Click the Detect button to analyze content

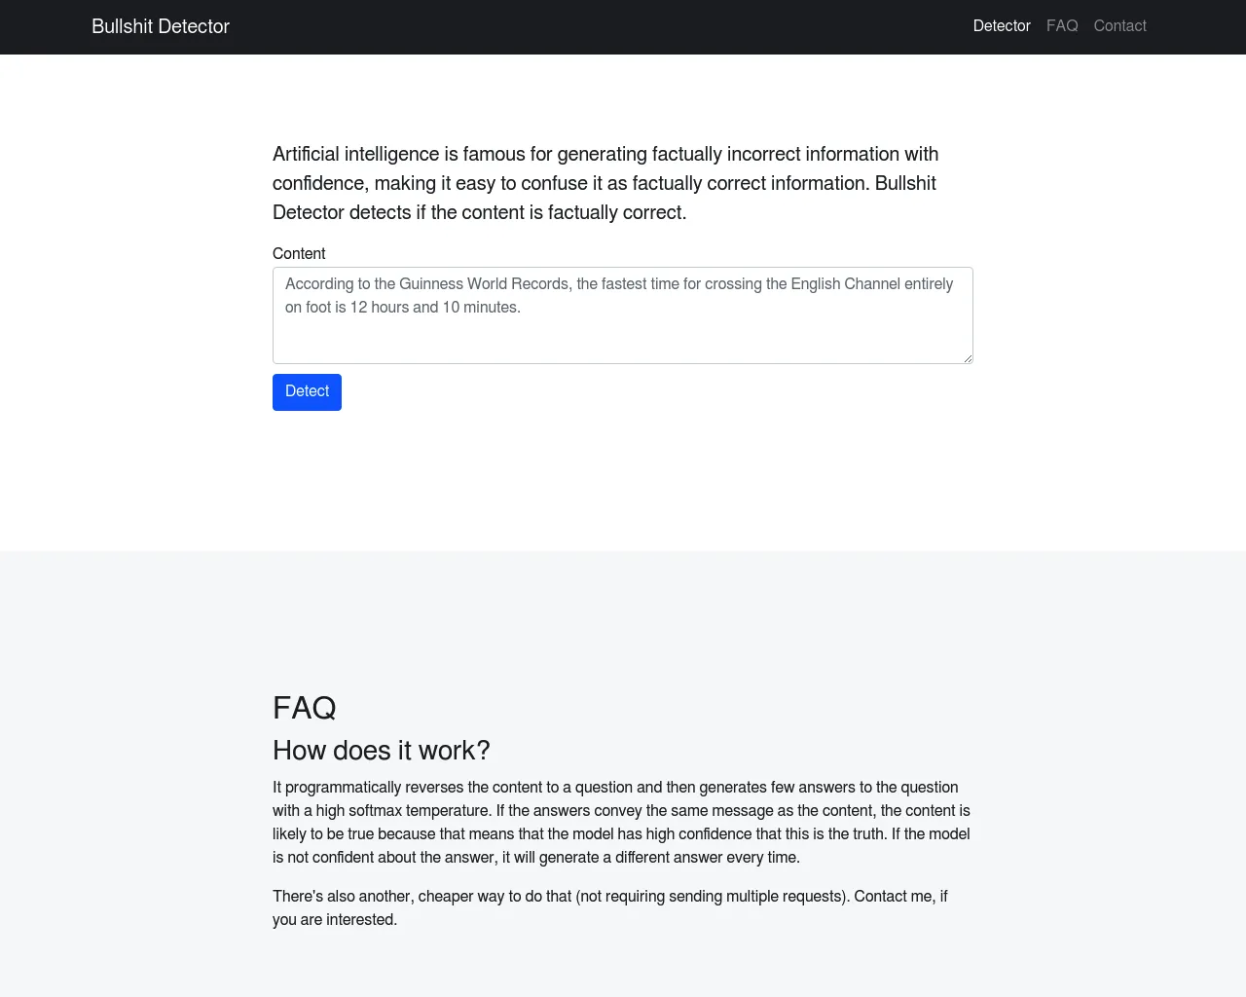307,391
